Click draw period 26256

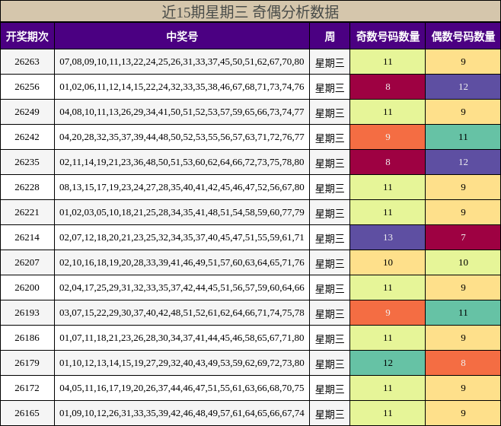click(27, 87)
